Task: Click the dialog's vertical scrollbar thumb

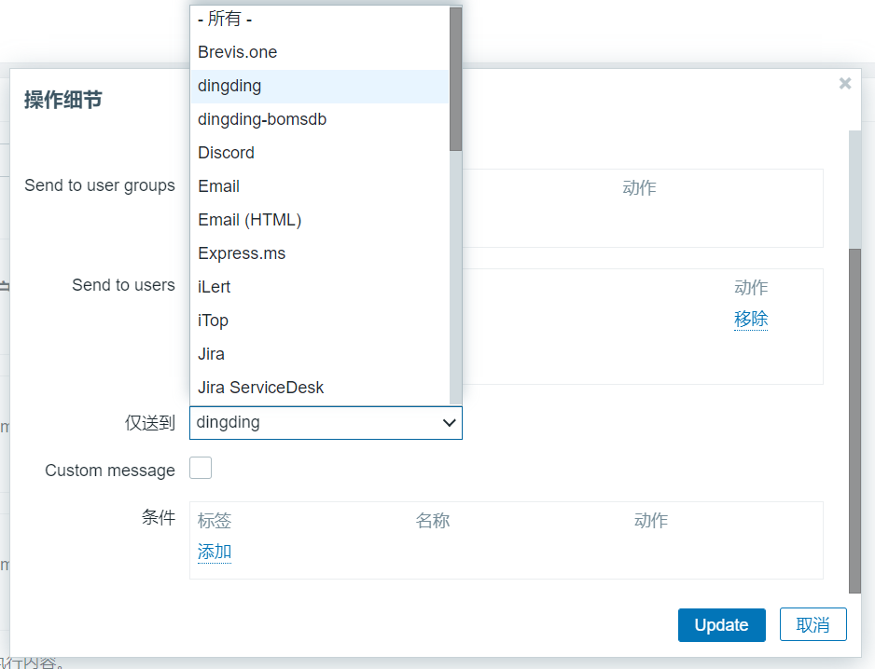Action: 854,421
